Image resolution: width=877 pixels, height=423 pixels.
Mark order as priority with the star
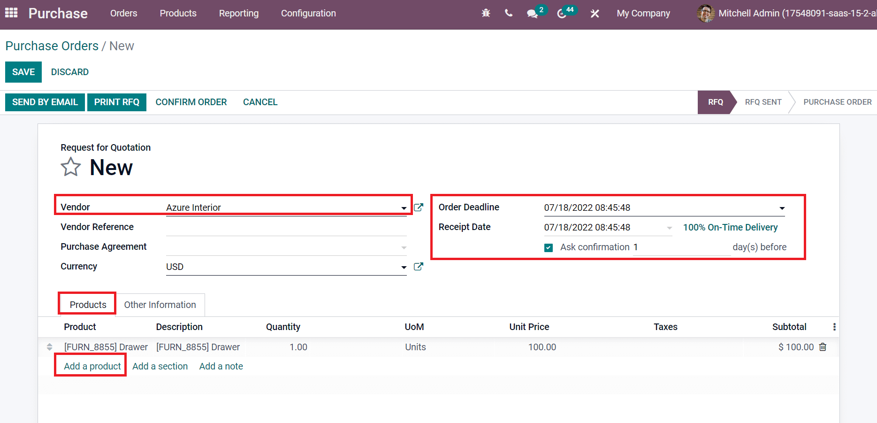coord(71,167)
